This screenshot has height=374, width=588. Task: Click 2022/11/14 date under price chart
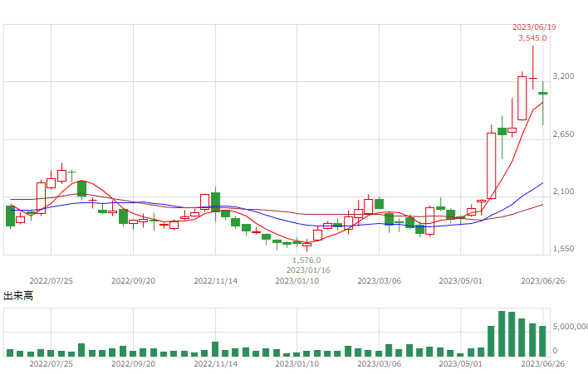click(216, 281)
